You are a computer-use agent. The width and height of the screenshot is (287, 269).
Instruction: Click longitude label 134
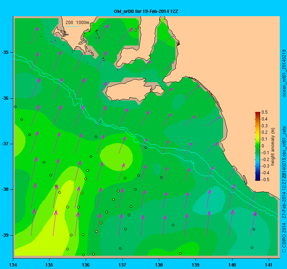13,265
